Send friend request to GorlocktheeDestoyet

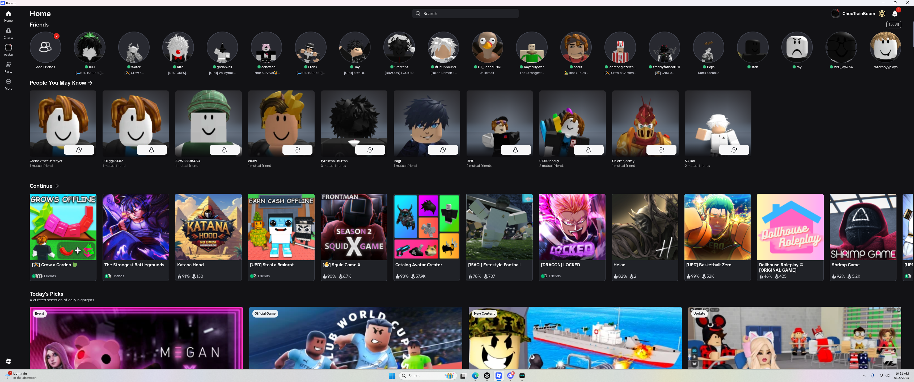tap(79, 150)
